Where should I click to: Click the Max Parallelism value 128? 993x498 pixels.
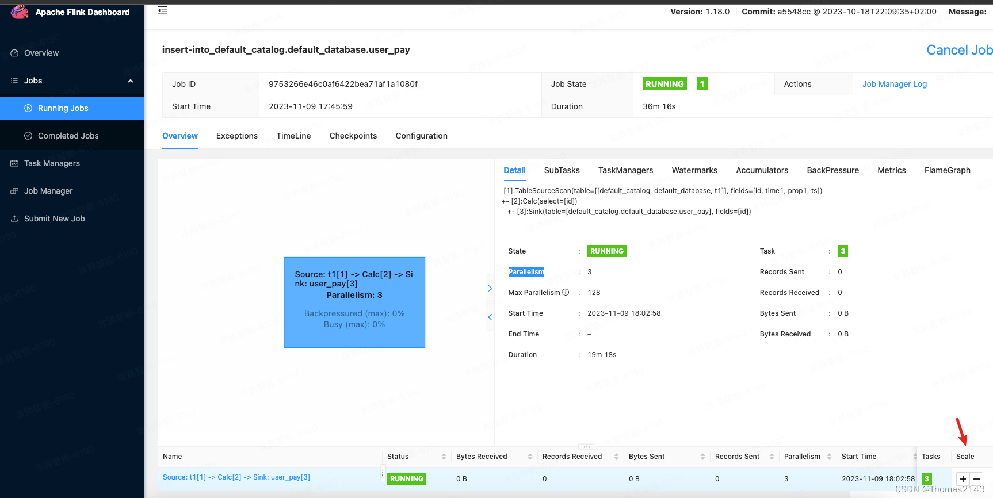pos(594,293)
